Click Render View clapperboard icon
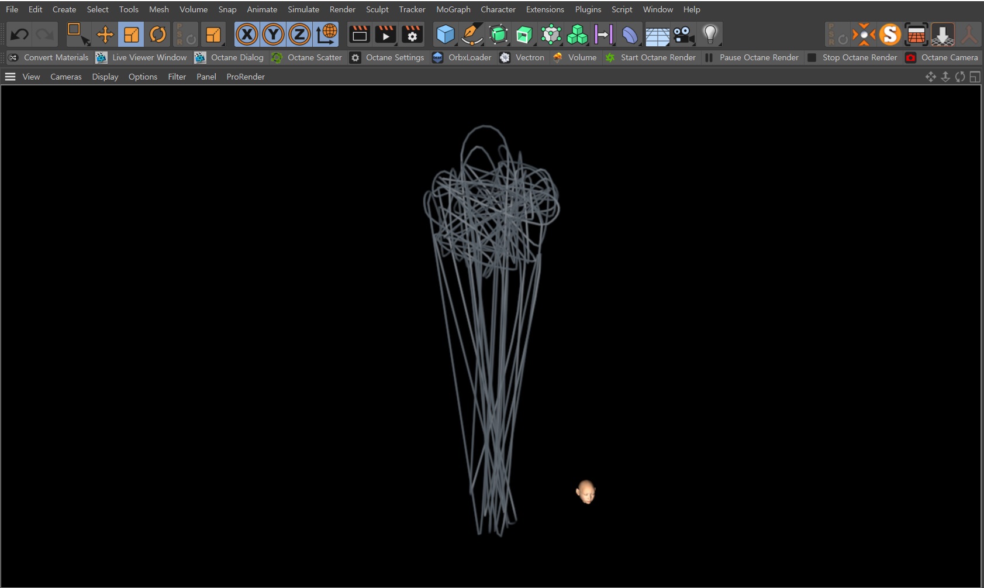This screenshot has width=984, height=588. coord(360,35)
